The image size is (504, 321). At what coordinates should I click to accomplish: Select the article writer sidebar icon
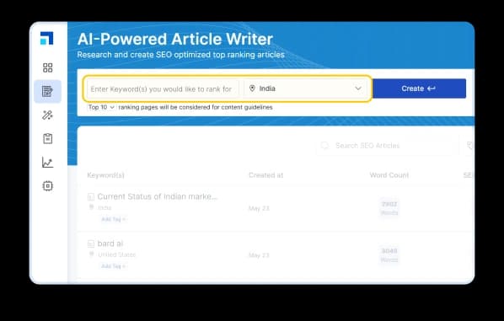47,92
